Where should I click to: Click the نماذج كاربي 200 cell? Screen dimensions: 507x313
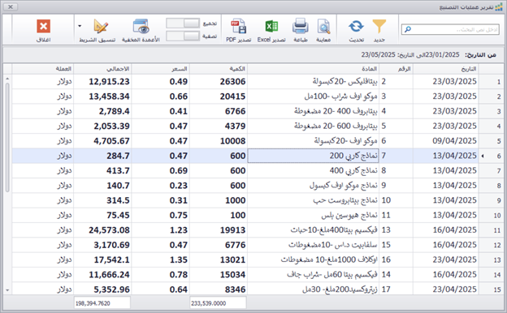tap(314, 156)
